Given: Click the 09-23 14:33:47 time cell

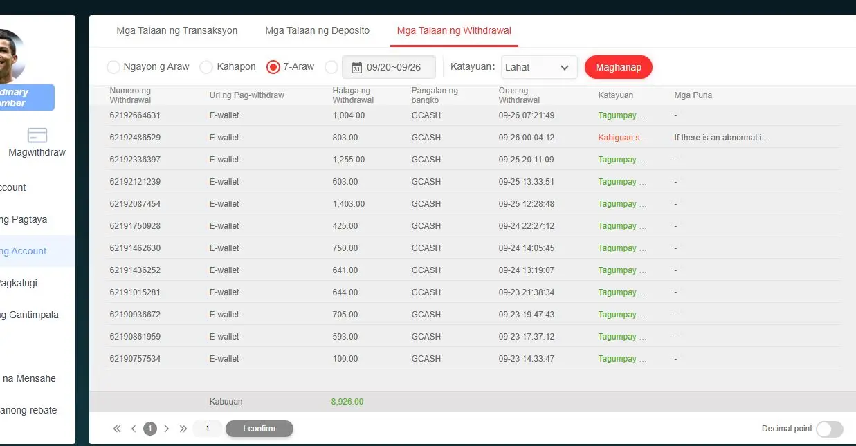Looking at the screenshot, I should coord(527,359).
